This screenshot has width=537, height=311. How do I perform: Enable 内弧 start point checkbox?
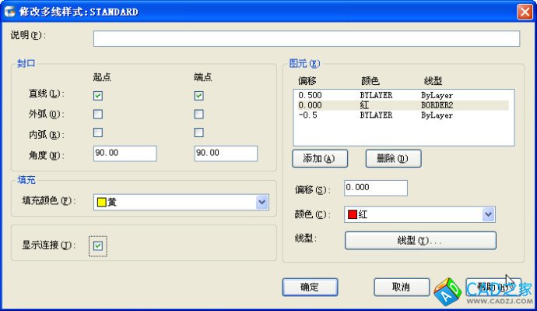[98, 133]
